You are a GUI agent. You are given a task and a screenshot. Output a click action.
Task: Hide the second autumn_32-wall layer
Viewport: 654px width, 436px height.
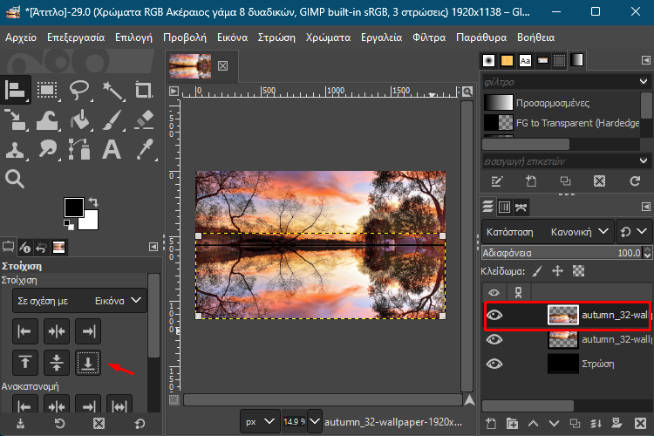494,339
